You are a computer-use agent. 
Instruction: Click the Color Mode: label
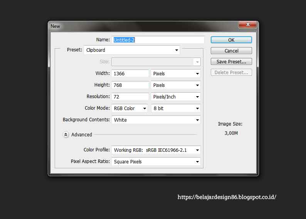click(x=97, y=108)
